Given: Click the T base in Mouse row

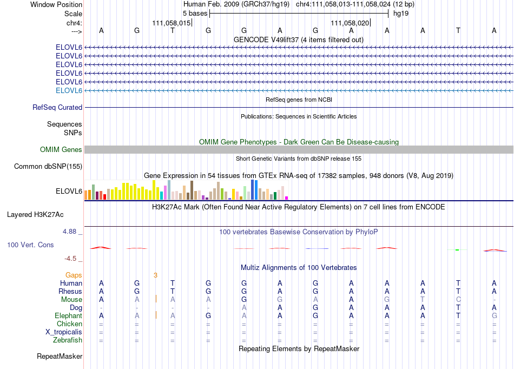Looking at the screenshot, I should 423,300.
